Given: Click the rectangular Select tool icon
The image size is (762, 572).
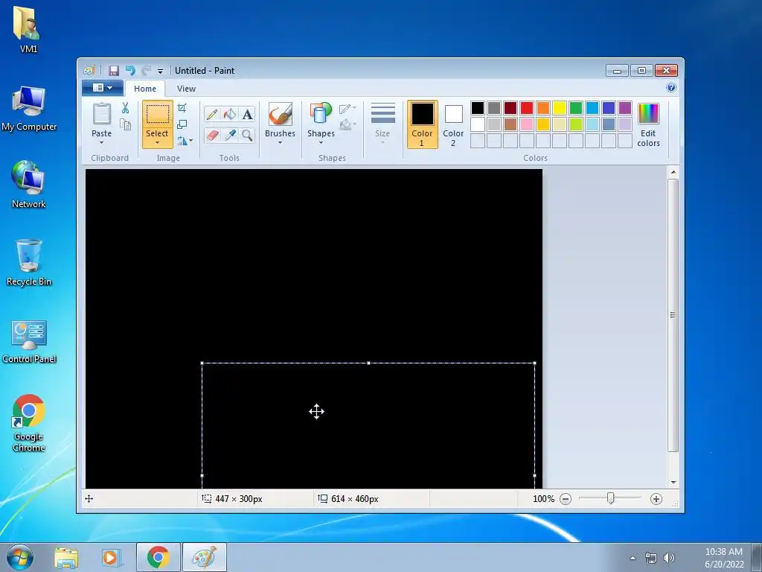Looking at the screenshot, I should tap(158, 114).
